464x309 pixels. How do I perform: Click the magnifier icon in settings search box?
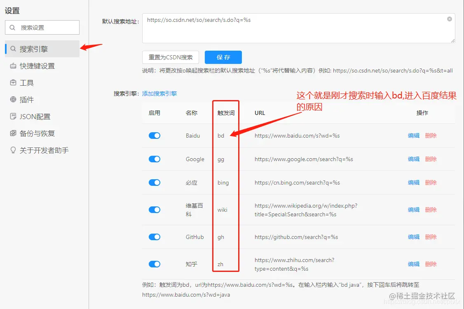click(x=12, y=28)
